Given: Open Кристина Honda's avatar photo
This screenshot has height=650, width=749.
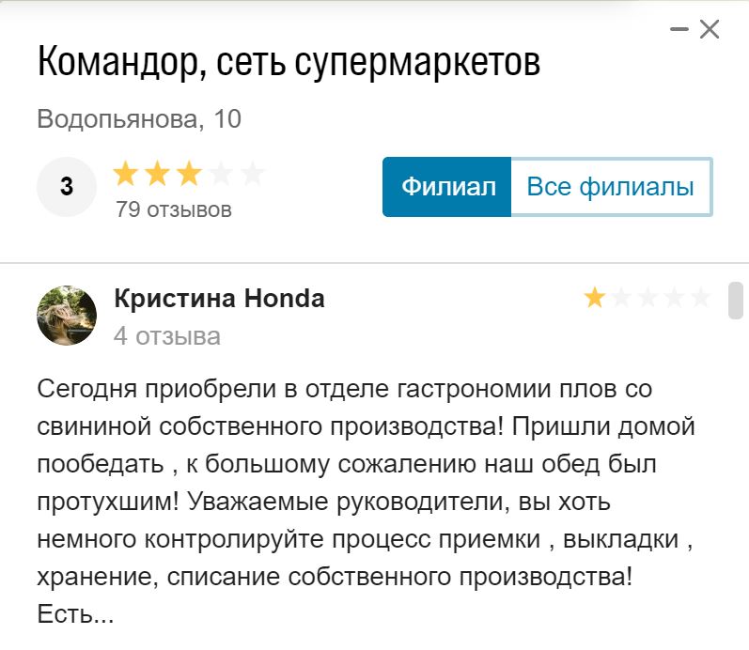Looking at the screenshot, I should 67,316.
